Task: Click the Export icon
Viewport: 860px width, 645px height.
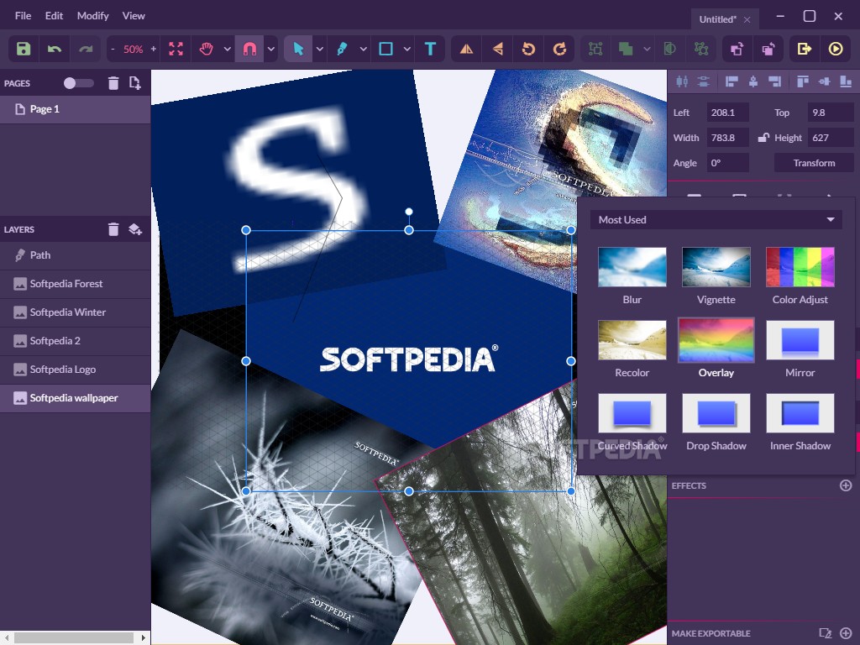Action: click(x=804, y=49)
